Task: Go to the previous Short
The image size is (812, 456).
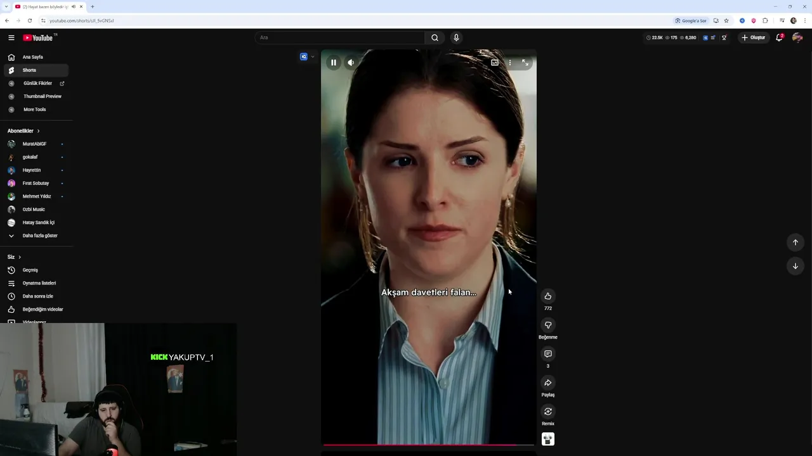Action: pos(796,243)
